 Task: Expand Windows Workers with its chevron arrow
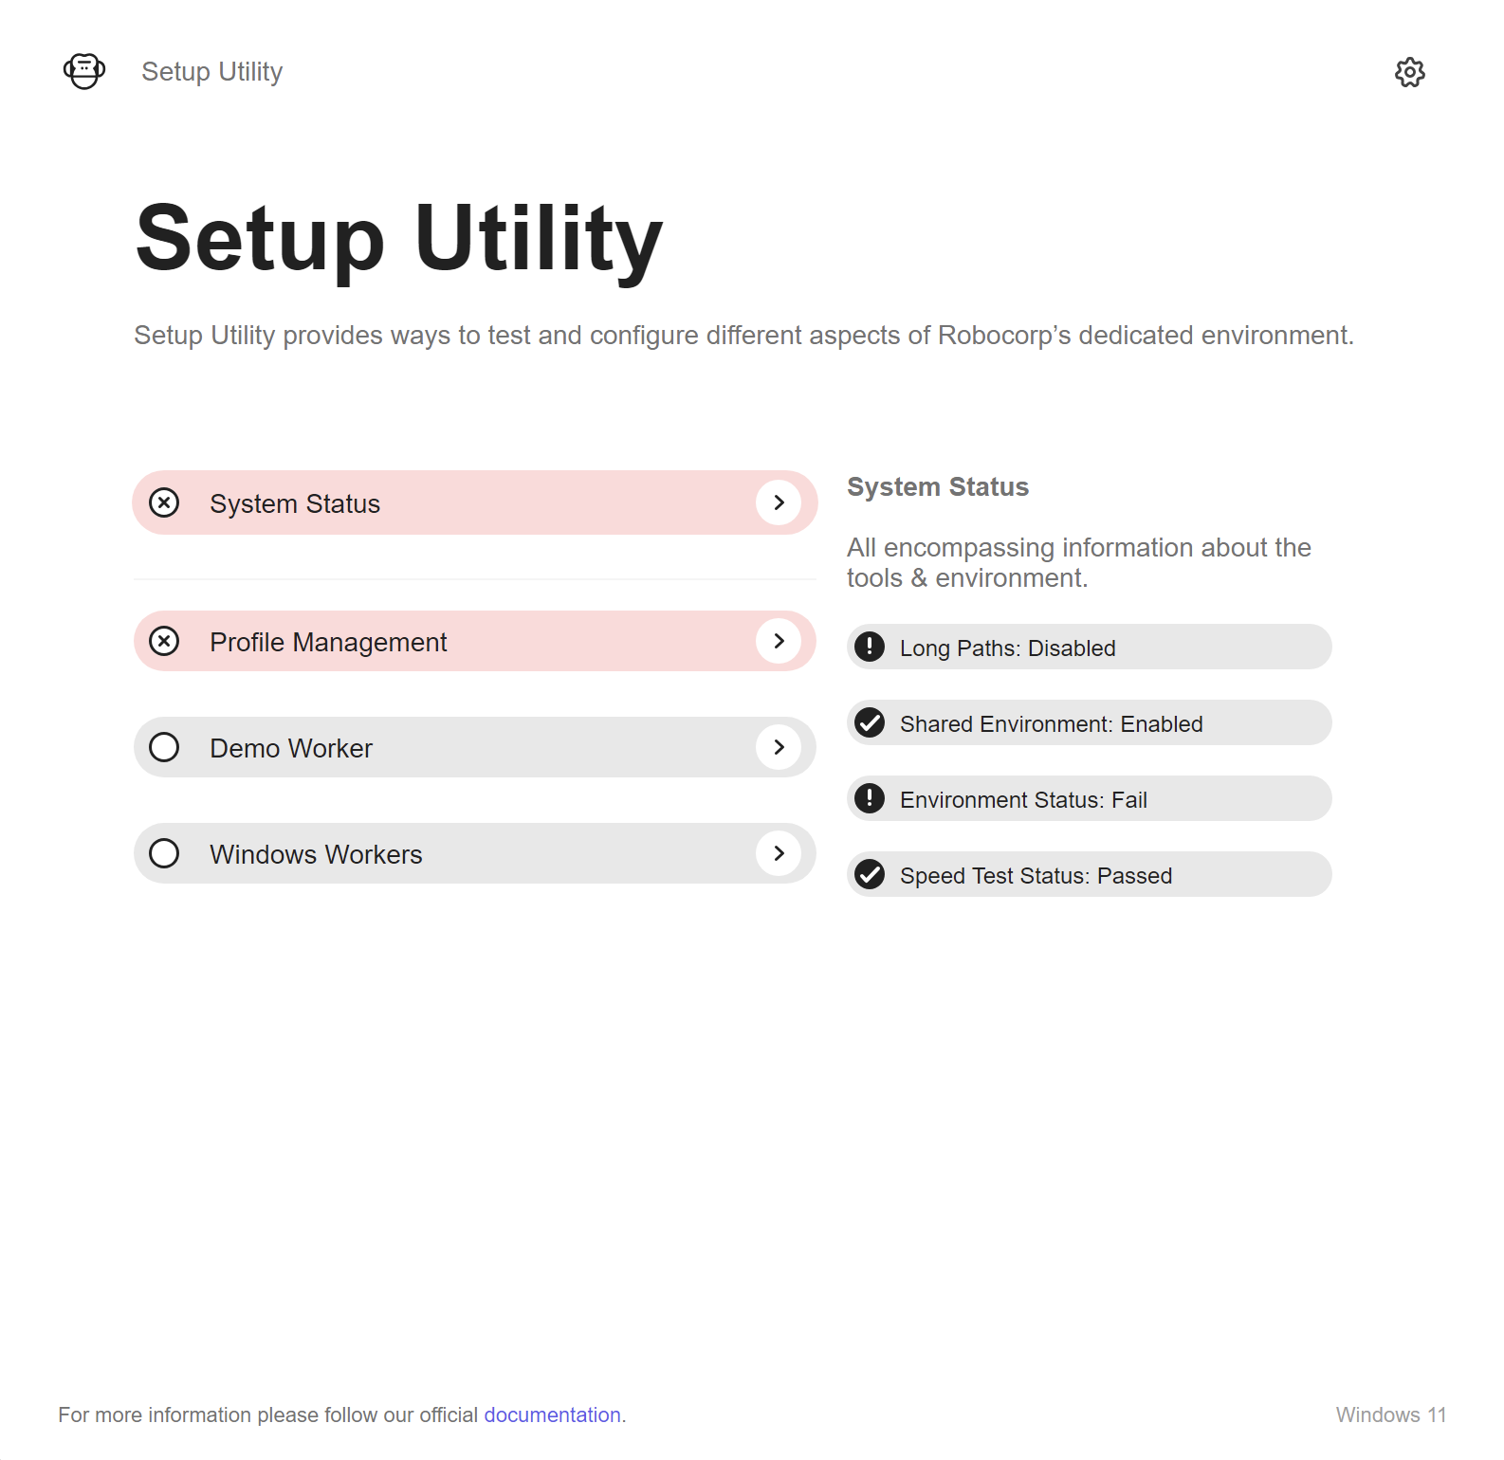(x=779, y=853)
